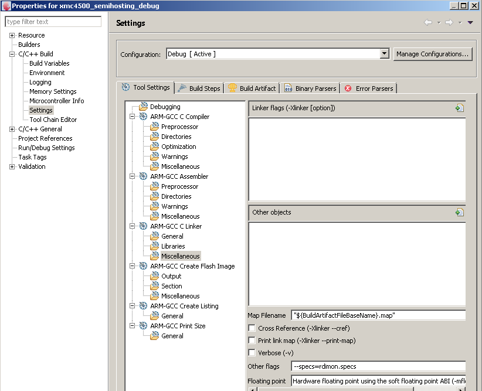Open the Configuration dropdown

pos(384,53)
